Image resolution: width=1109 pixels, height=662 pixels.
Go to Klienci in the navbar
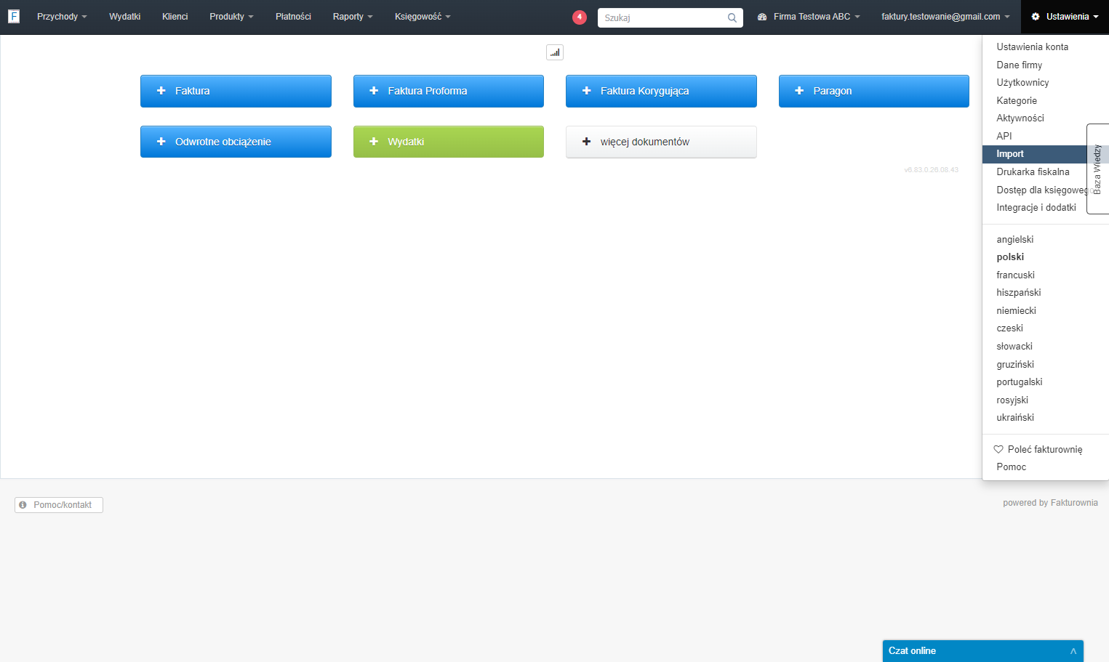175,17
